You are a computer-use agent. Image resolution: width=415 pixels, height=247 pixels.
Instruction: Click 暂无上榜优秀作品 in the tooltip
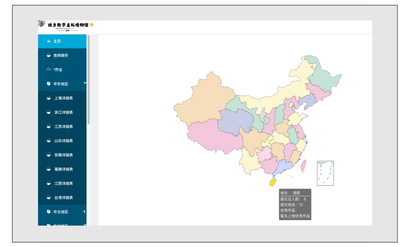click(295, 216)
